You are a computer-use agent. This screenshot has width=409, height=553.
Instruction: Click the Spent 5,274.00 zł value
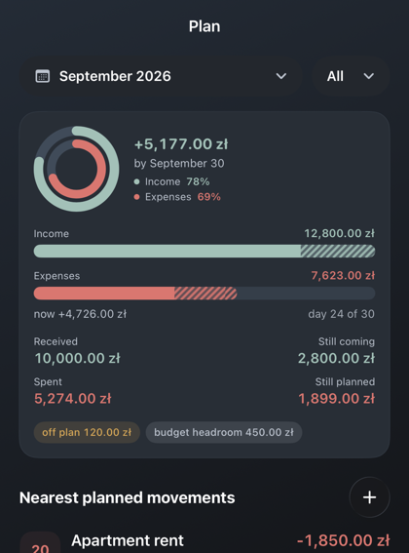(x=73, y=399)
